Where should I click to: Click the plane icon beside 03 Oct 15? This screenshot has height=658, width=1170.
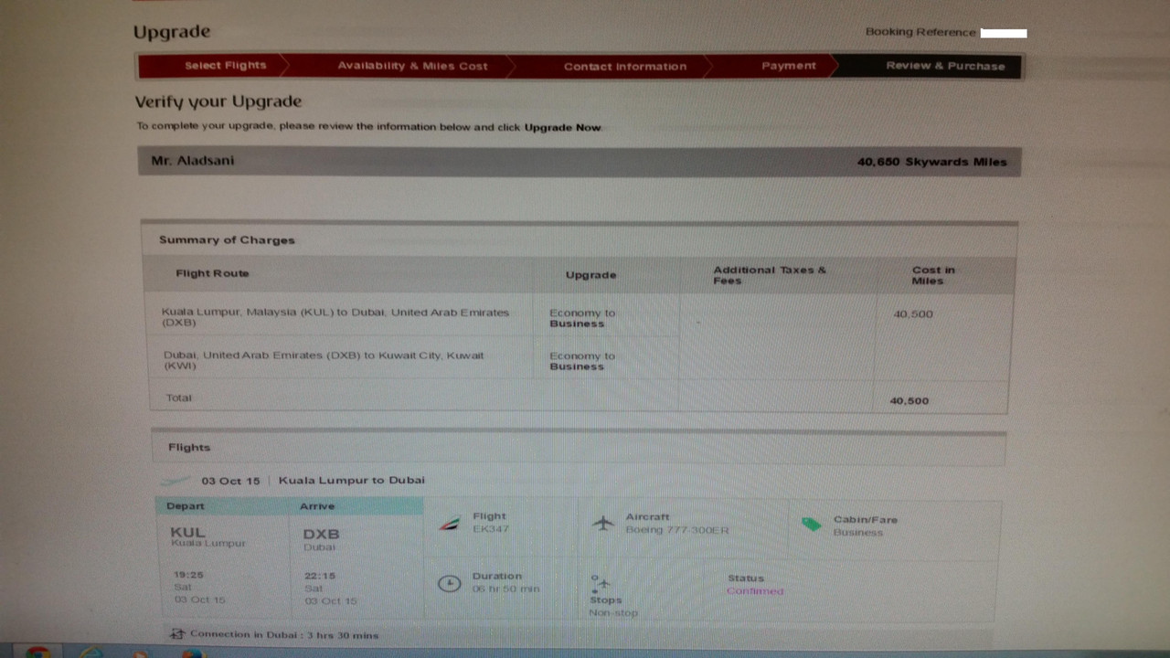click(x=175, y=481)
